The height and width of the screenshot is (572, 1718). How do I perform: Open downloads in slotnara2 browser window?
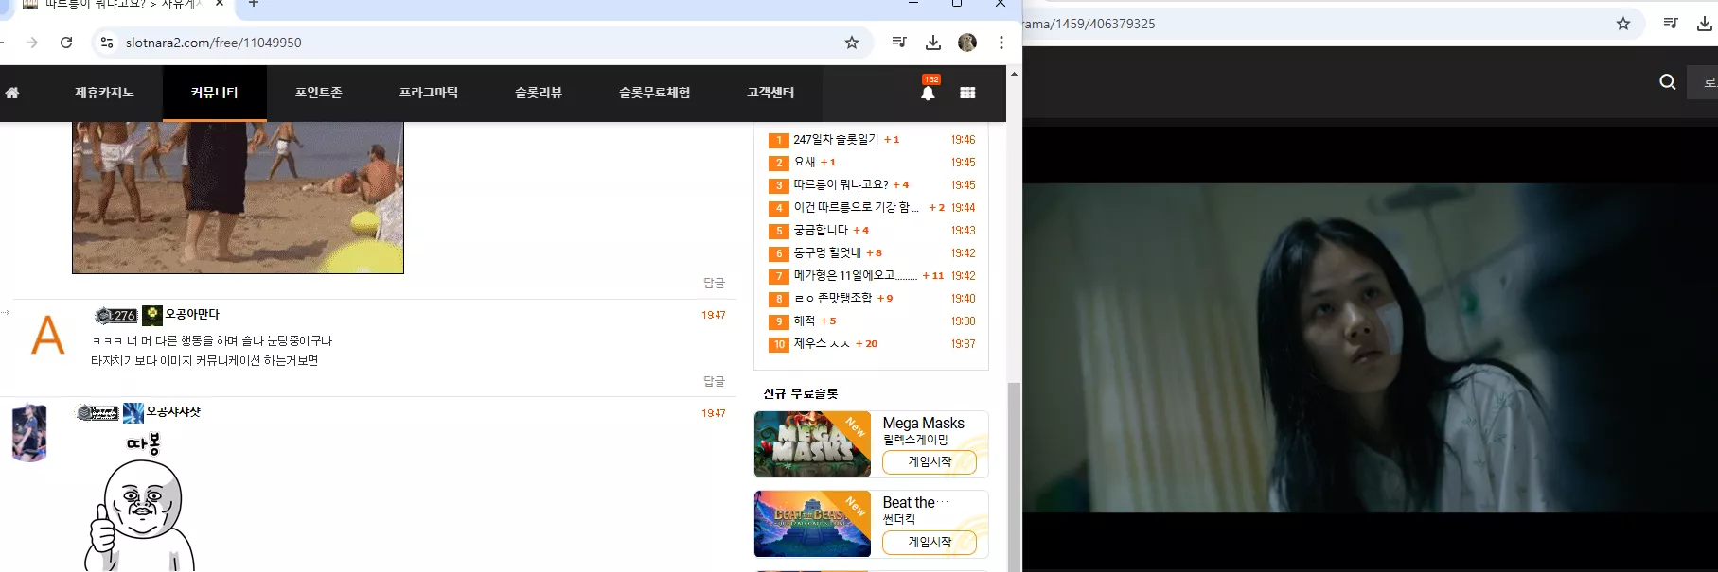[x=933, y=43]
